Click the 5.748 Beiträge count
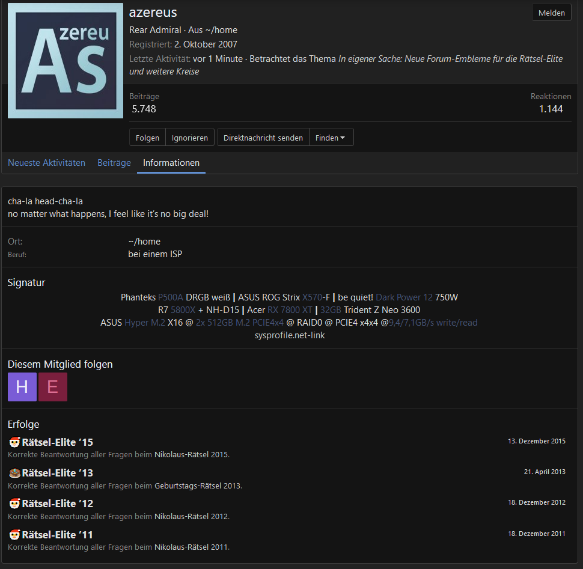The image size is (583, 569). pyautogui.click(x=144, y=109)
